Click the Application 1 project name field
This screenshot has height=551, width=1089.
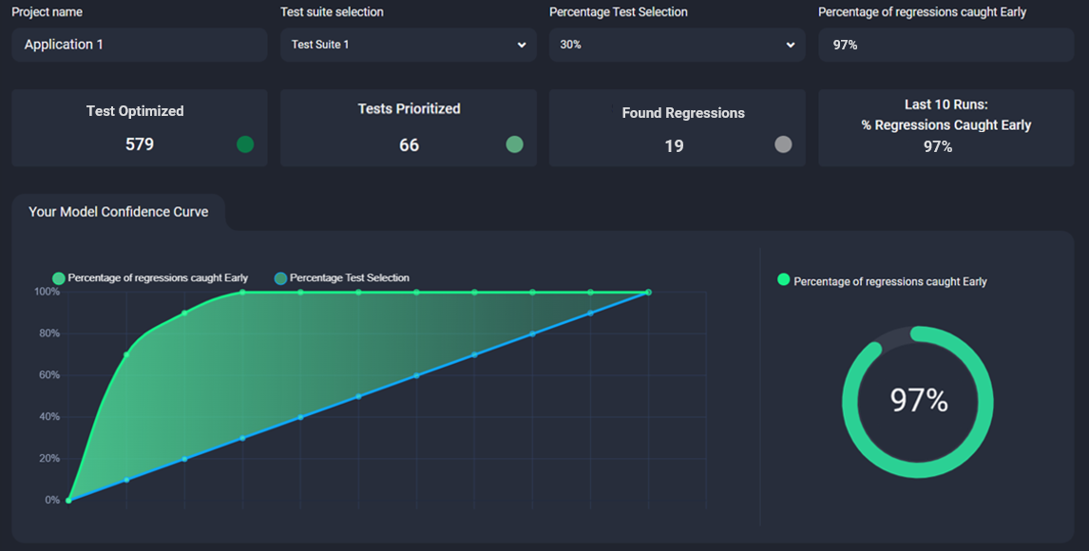pos(139,44)
